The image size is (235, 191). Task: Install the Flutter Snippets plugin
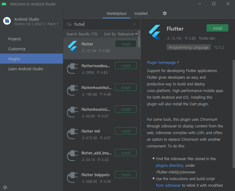click(126, 175)
